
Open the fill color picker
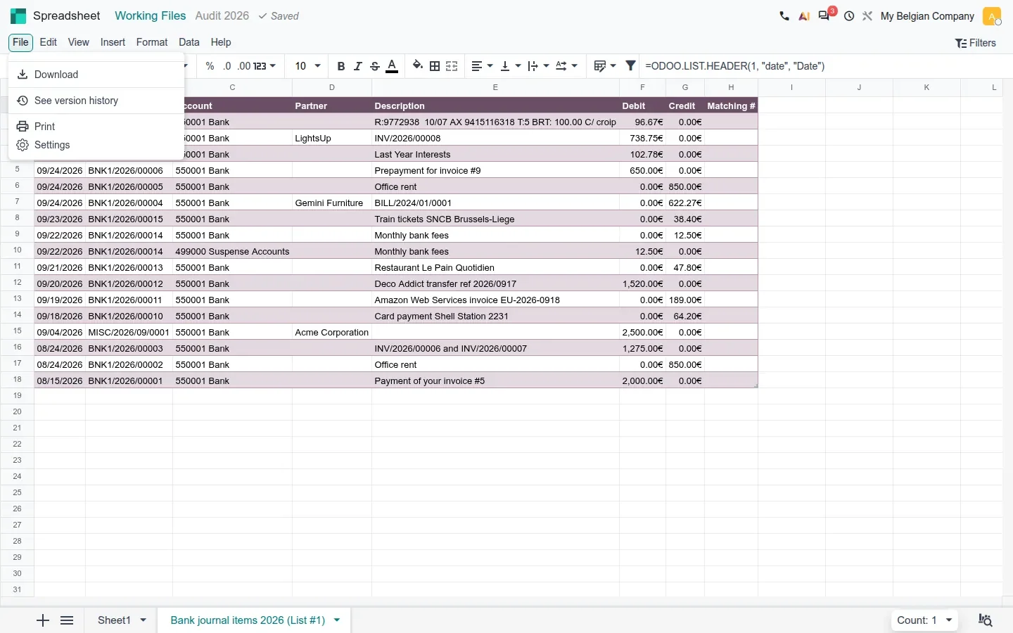(418, 66)
